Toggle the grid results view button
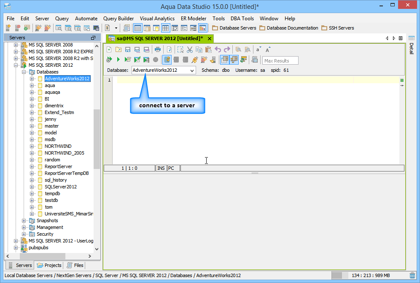Image resolution: width=420 pixels, height=283 pixels. [x=225, y=60]
